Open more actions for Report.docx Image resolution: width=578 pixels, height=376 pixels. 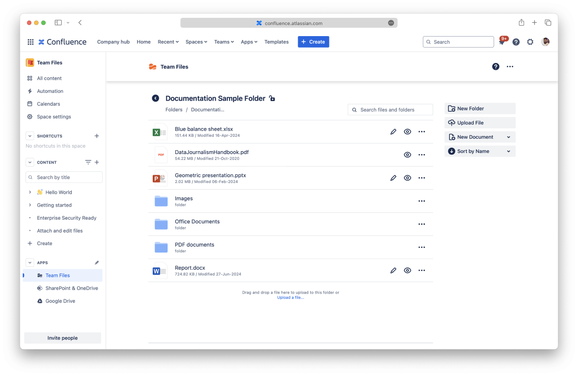pyautogui.click(x=422, y=270)
